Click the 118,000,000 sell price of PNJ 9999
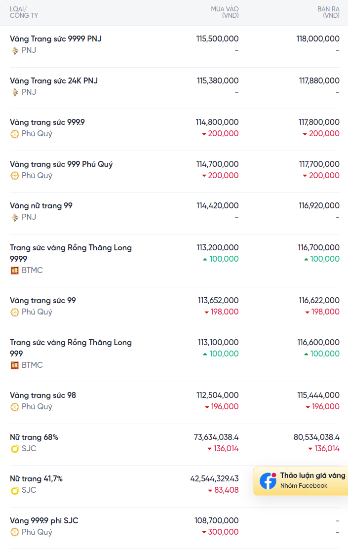Viewport: 348px width, 549px height. point(318,39)
